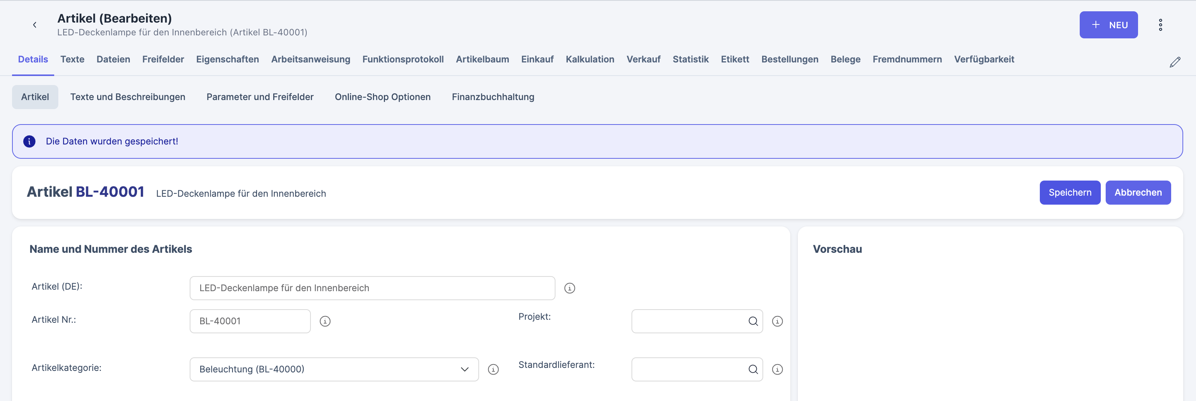The width and height of the screenshot is (1196, 401).
Task: Open Texte und Beschreibungen sub-tab
Action: [x=128, y=97]
